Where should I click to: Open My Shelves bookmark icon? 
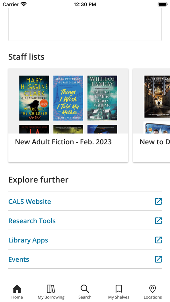[119, 289]
